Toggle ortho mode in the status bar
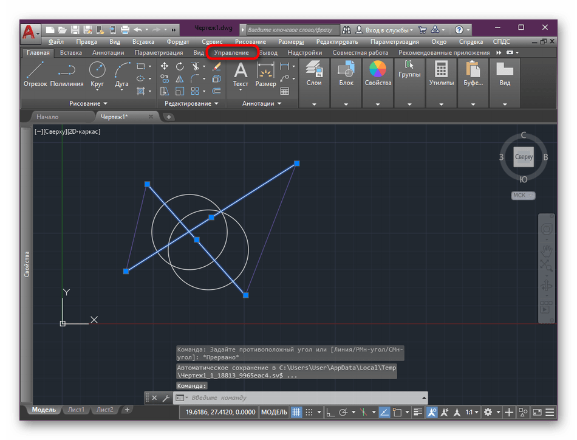Screen dimensions: 577x440 pyautogui.click(x=330, y=413)
